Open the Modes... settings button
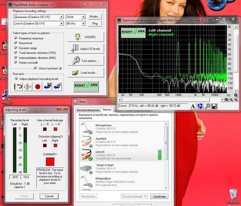The height and width of the screenshot is (206, 241). click(x=95, y=17)
